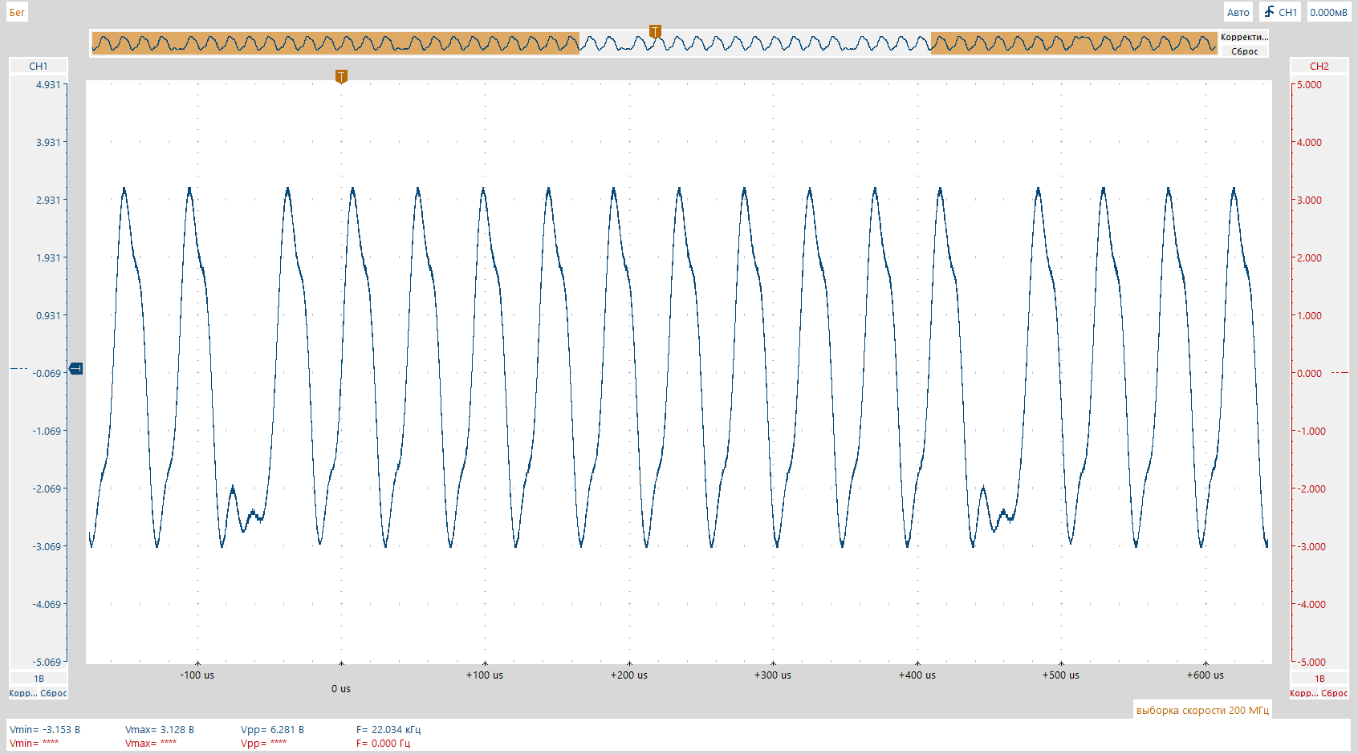Click Сброс under the CH1 scale
The width and height of the screenshot is (1358, 754).
[x=54, y=693]
